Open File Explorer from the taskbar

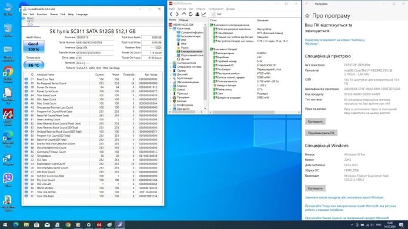pyautogui.click(x=26, y=225)
